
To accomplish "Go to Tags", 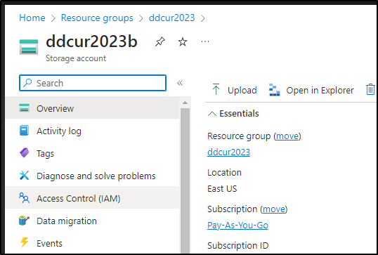I will click(93, 153).
